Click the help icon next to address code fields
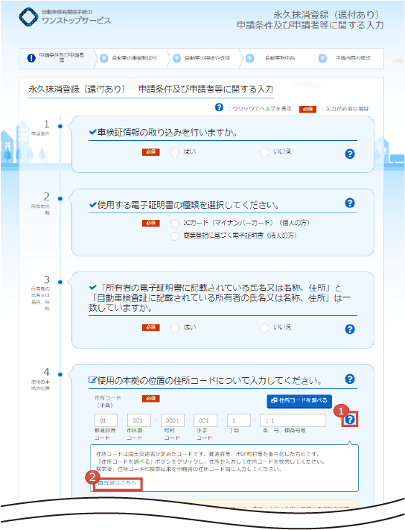405x530 pixels. [x=350, y=420]
